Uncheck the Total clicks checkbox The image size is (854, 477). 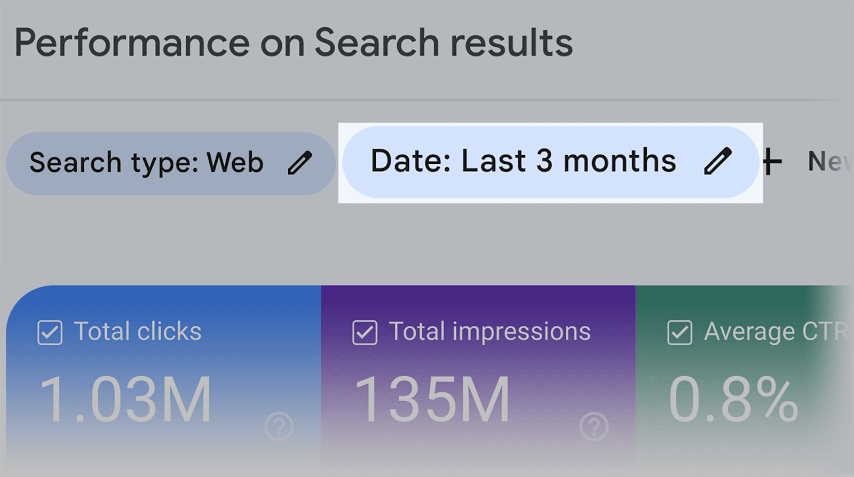50,332
